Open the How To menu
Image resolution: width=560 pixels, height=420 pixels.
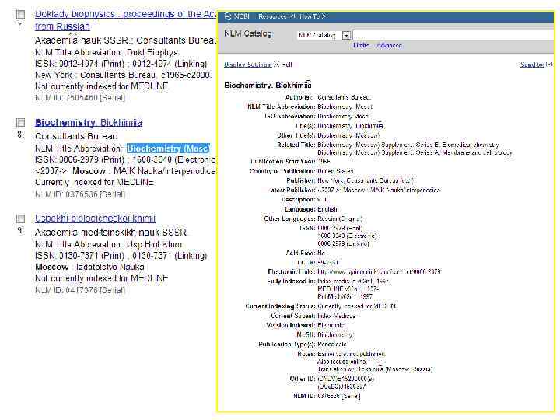(x=313, y=16)
